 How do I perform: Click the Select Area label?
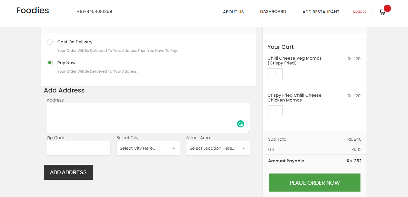[198, 138]
